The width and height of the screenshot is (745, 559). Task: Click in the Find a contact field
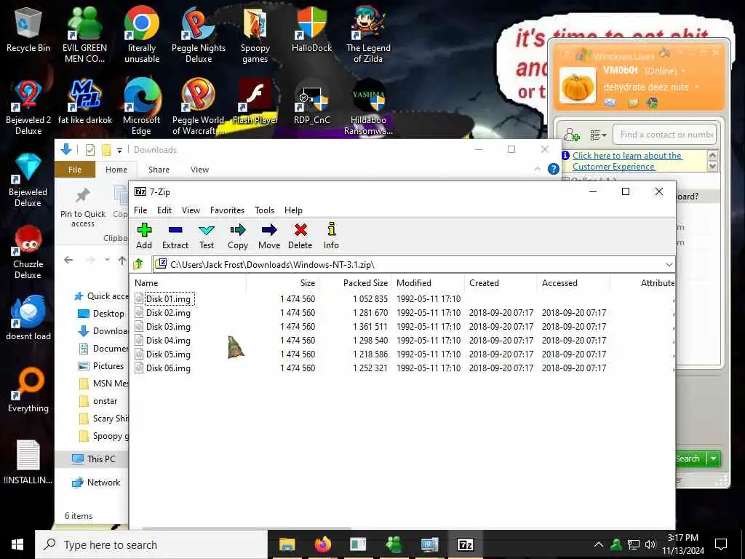point(665,135)
